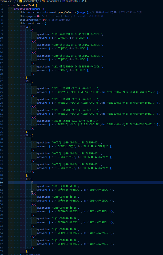
Task: Click the closing bracket on line 36
Action: click(26, 132)
